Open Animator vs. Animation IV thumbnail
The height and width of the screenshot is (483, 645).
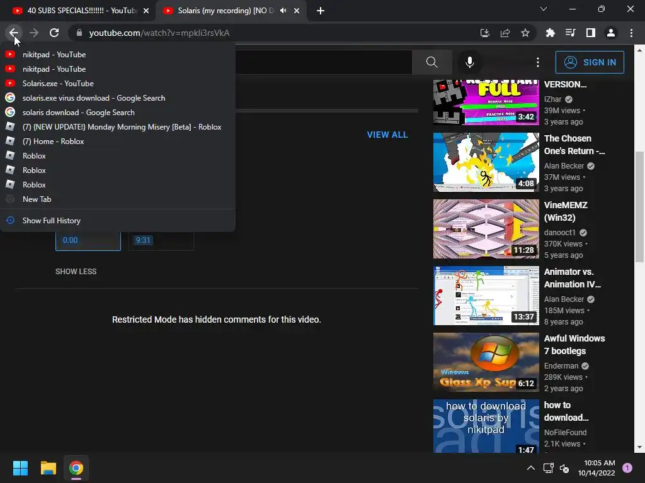pyautogui.click(x=486, y=296)
